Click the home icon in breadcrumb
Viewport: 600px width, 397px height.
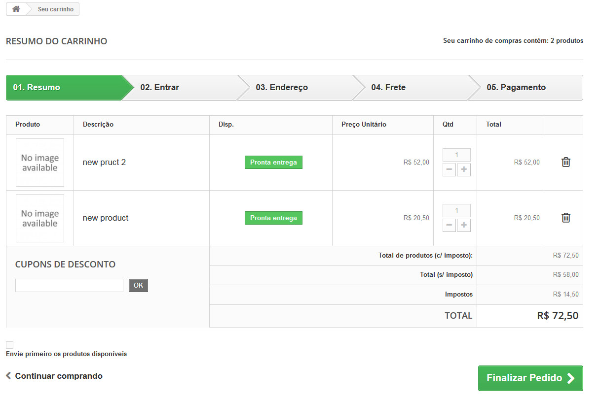pyautogui.click(x=16, y=9)
